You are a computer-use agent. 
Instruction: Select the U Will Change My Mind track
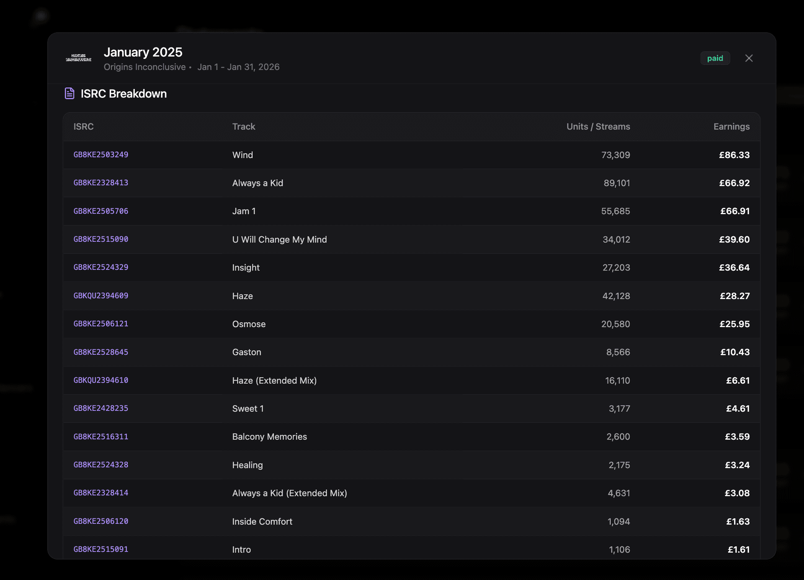click(279, 239)
